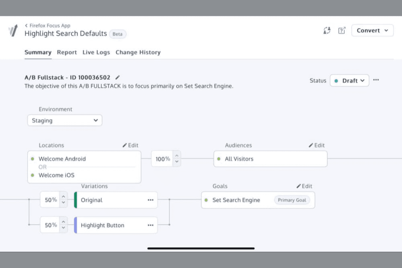Edit the Audiences section
Screen dimensions: 402x268
[317, 145]
